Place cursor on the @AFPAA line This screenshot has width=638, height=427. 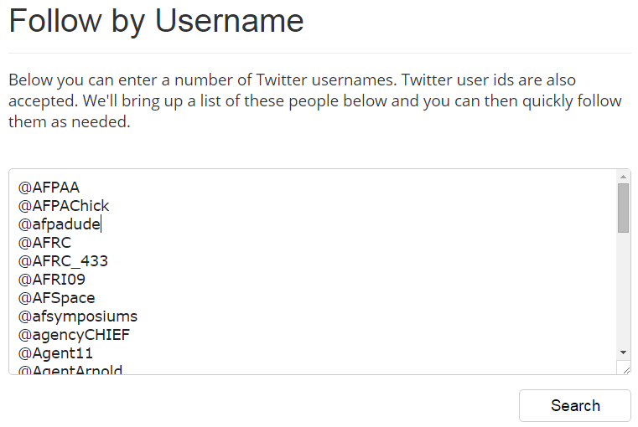(x=49, y=188)
